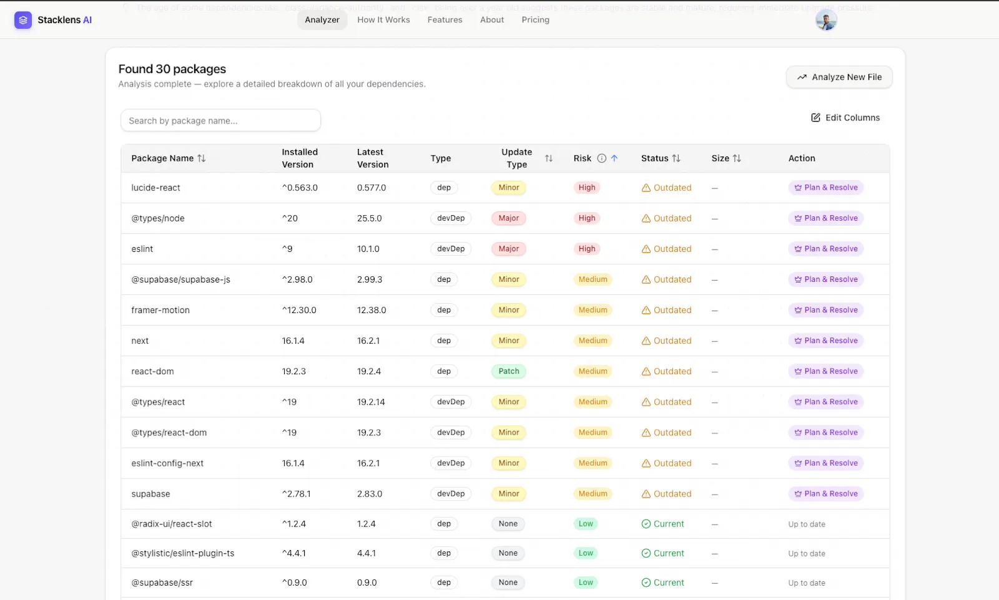The width and height of the screenshot is (999, 600).
Task: Open the Pricing nav item
Action: click(536, 20)
